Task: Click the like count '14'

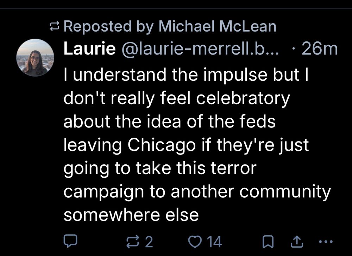Action: (214, 242)
